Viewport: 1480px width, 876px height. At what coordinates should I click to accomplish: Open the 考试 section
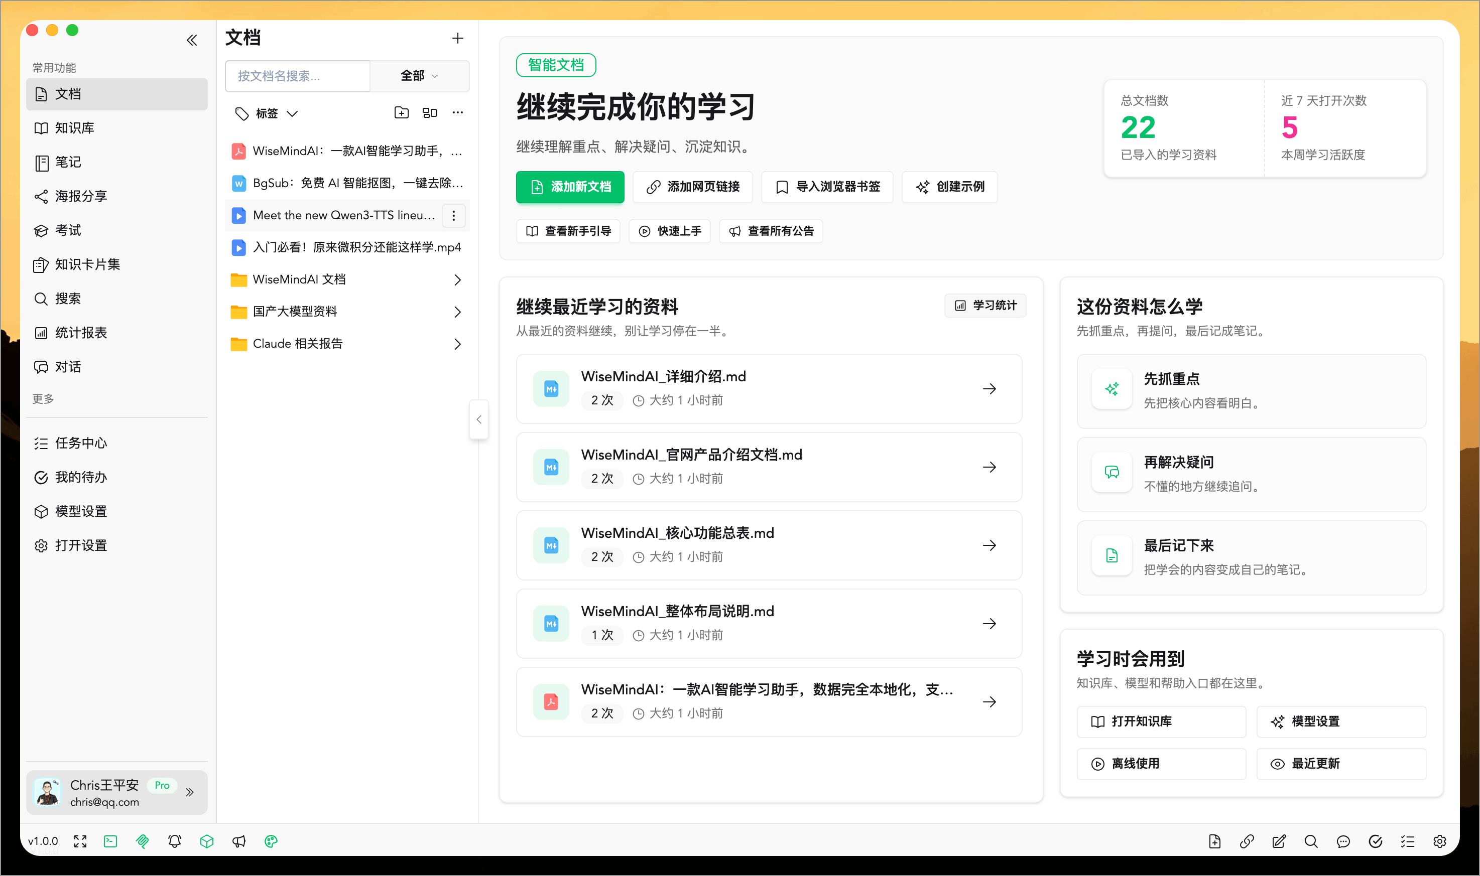(x=67, y=230)
